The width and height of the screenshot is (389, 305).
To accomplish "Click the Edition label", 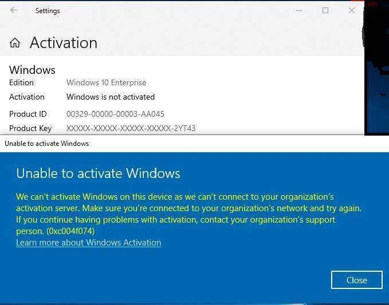I will click(21, 82).
